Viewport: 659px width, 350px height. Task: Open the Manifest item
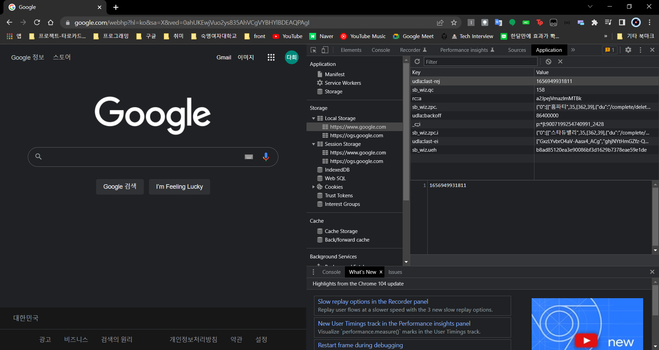tap(335, 74)
